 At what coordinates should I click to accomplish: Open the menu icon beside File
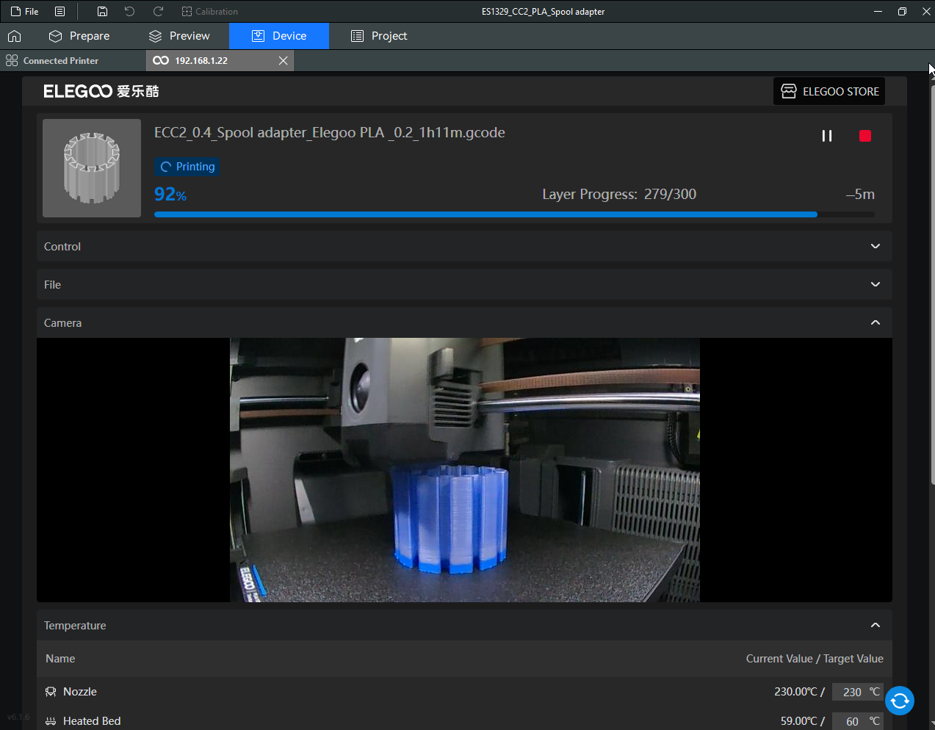(60, 12)
